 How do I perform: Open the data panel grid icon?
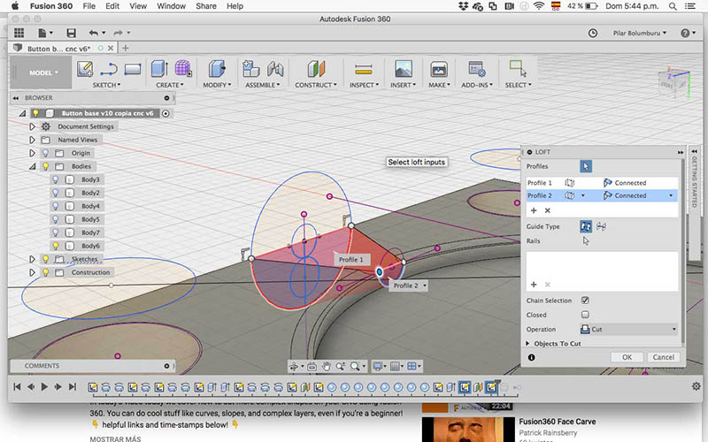click(x=19, y=33)
